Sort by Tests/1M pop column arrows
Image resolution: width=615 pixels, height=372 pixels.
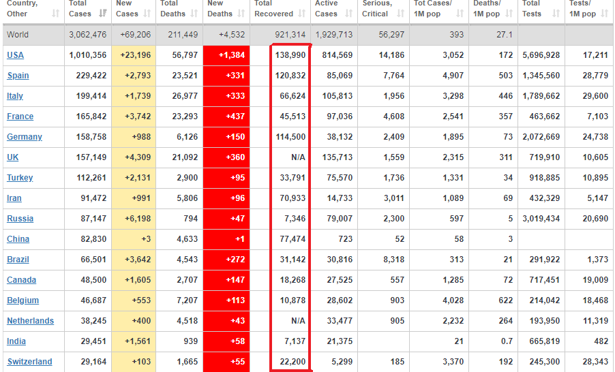[x=605, y=14]
